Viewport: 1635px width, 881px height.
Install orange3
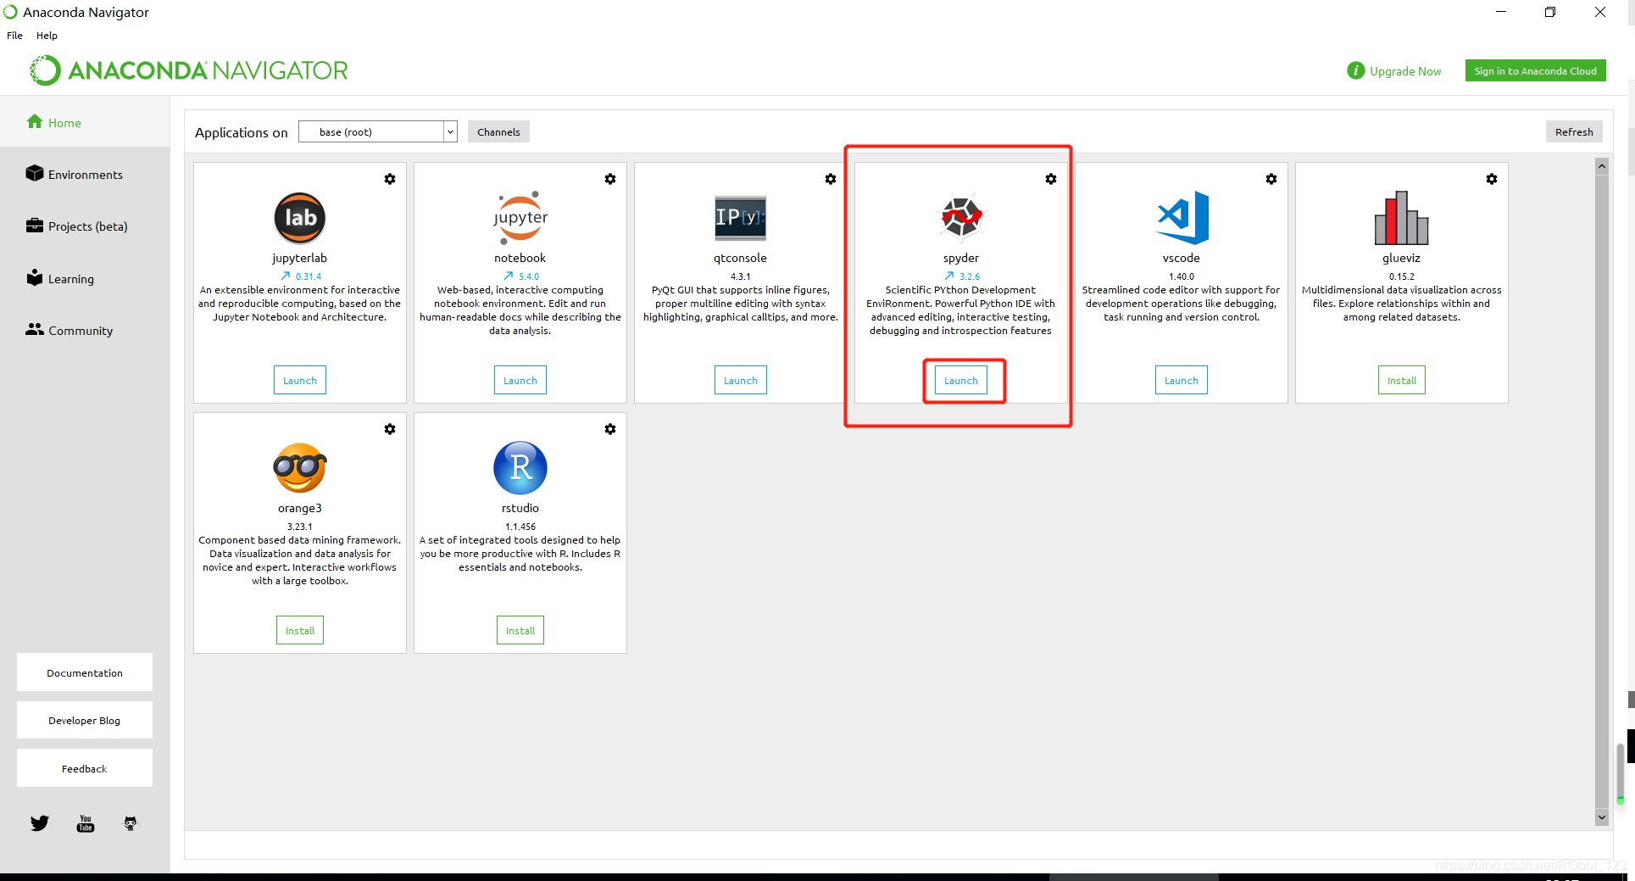300,631
